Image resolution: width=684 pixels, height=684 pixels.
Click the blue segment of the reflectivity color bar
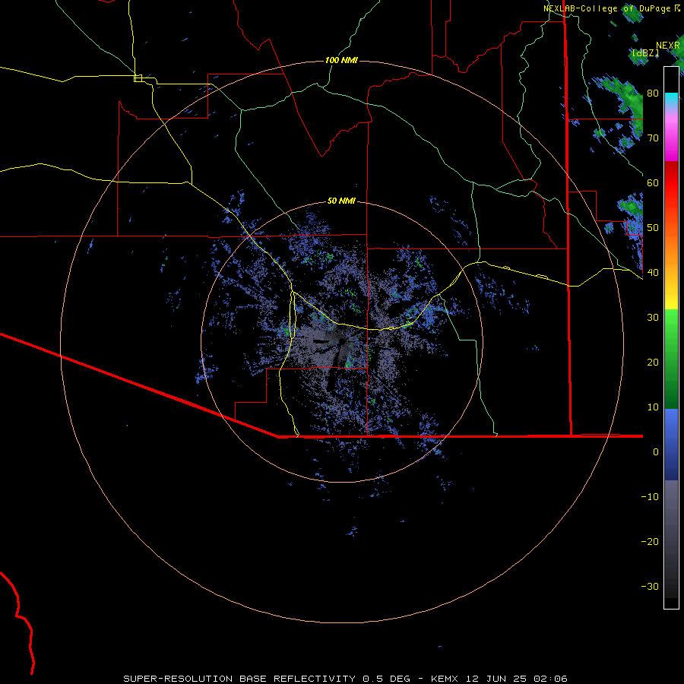[x=671, y=445]
